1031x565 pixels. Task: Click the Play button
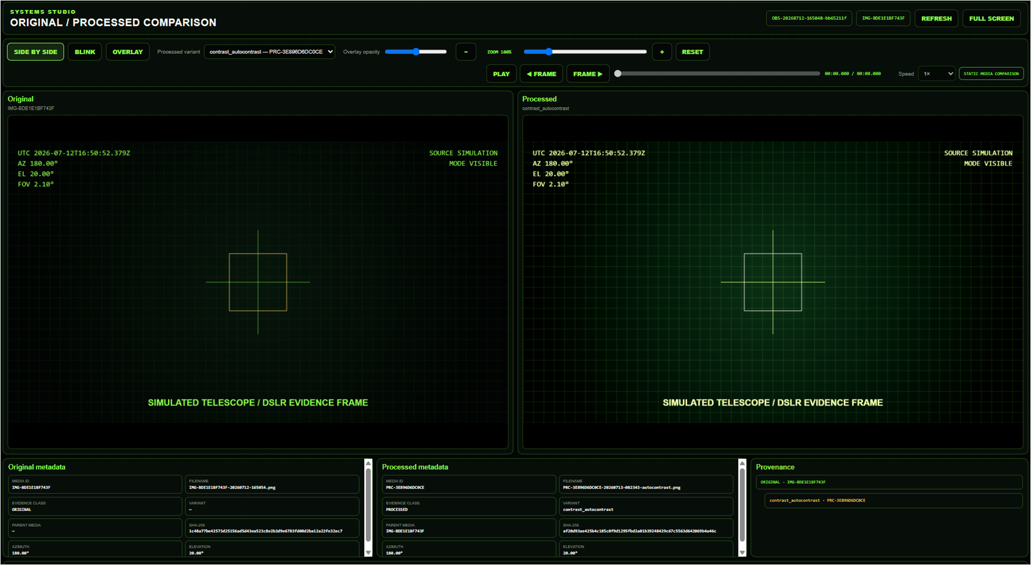pyautogui.click(x=501, y=74)
